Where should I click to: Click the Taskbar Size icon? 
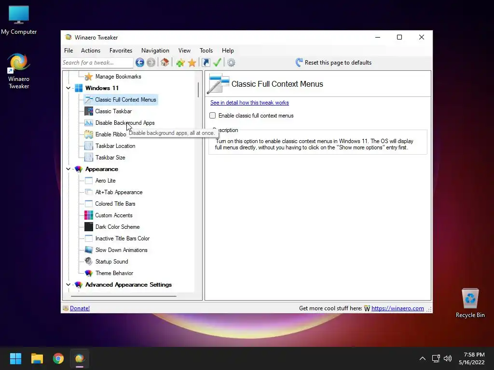pyautogui.click(x=89, y=158)
